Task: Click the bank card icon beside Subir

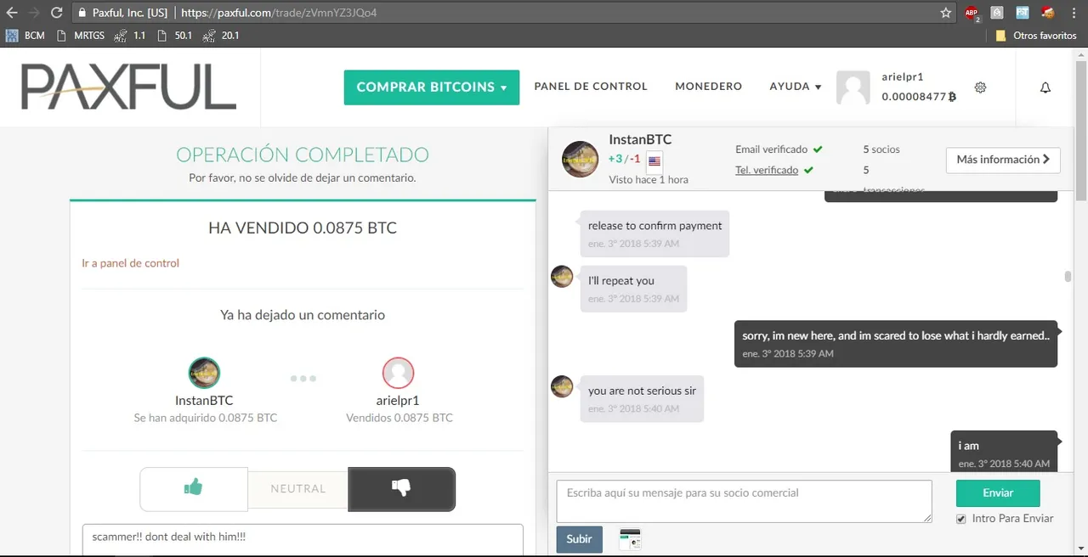Action: [630, 538]
